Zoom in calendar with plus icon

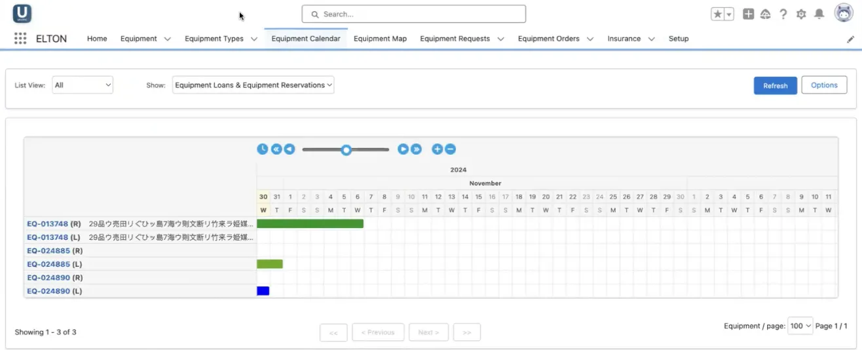pyautogui.click(x=438, y=149)
